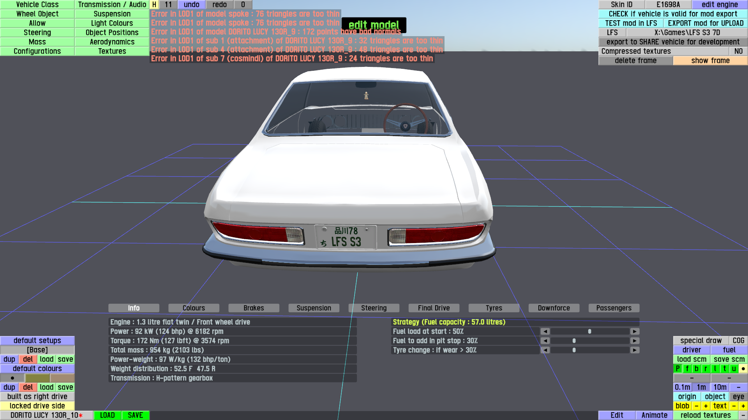Open the Aerodynamics menu

point(112,42)
